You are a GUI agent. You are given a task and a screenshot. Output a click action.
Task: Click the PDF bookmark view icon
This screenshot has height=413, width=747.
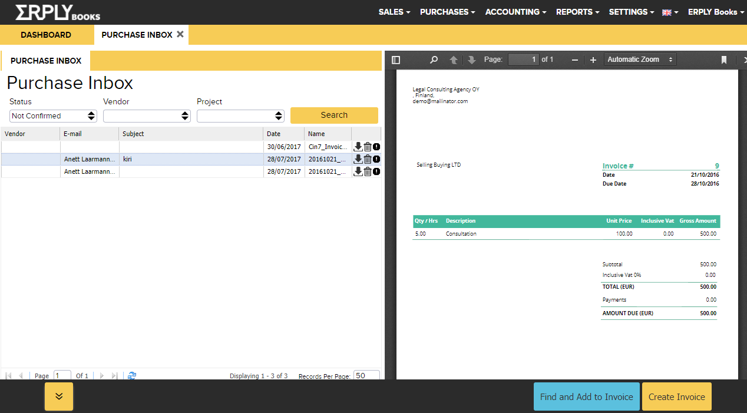pos(724,60)
